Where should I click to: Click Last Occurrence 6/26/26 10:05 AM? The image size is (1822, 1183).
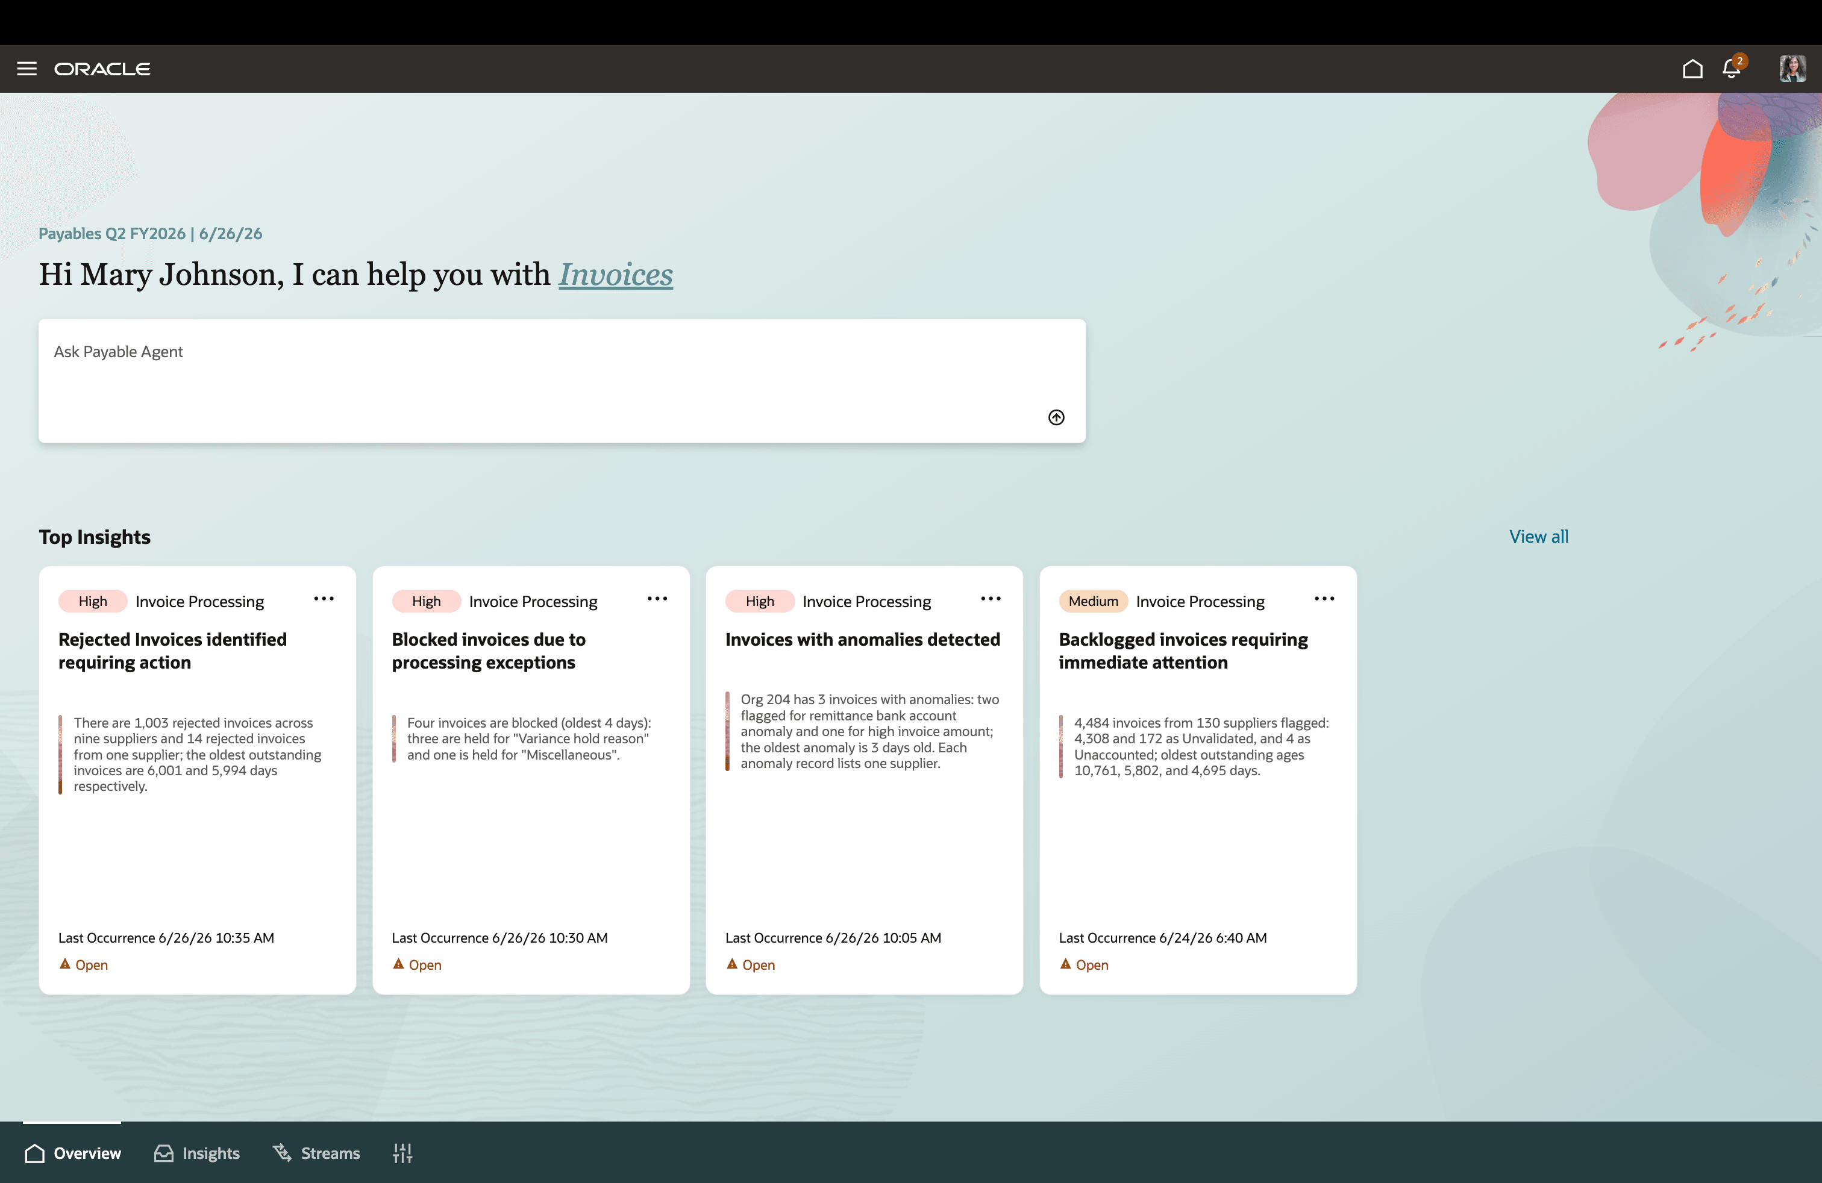(x=833, y=937)
